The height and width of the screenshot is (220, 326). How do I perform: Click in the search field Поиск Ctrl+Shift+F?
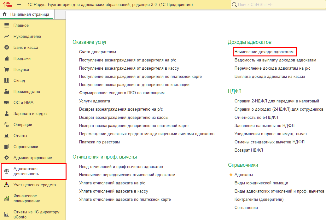tap(277, 5)
